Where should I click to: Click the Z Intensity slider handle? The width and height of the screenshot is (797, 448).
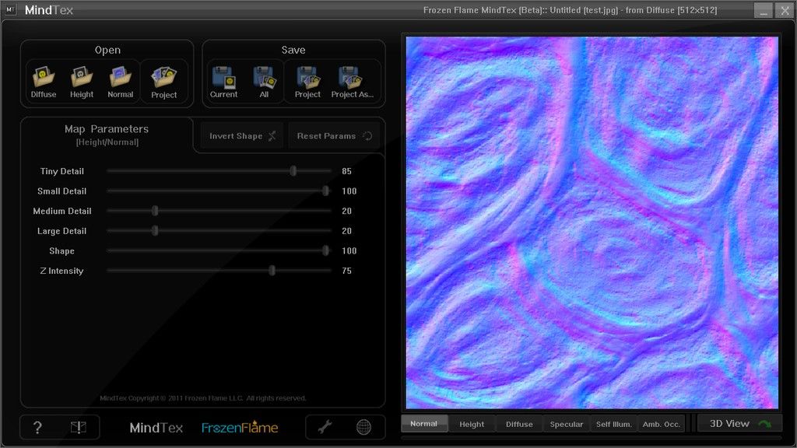click(x=272, y=271)
